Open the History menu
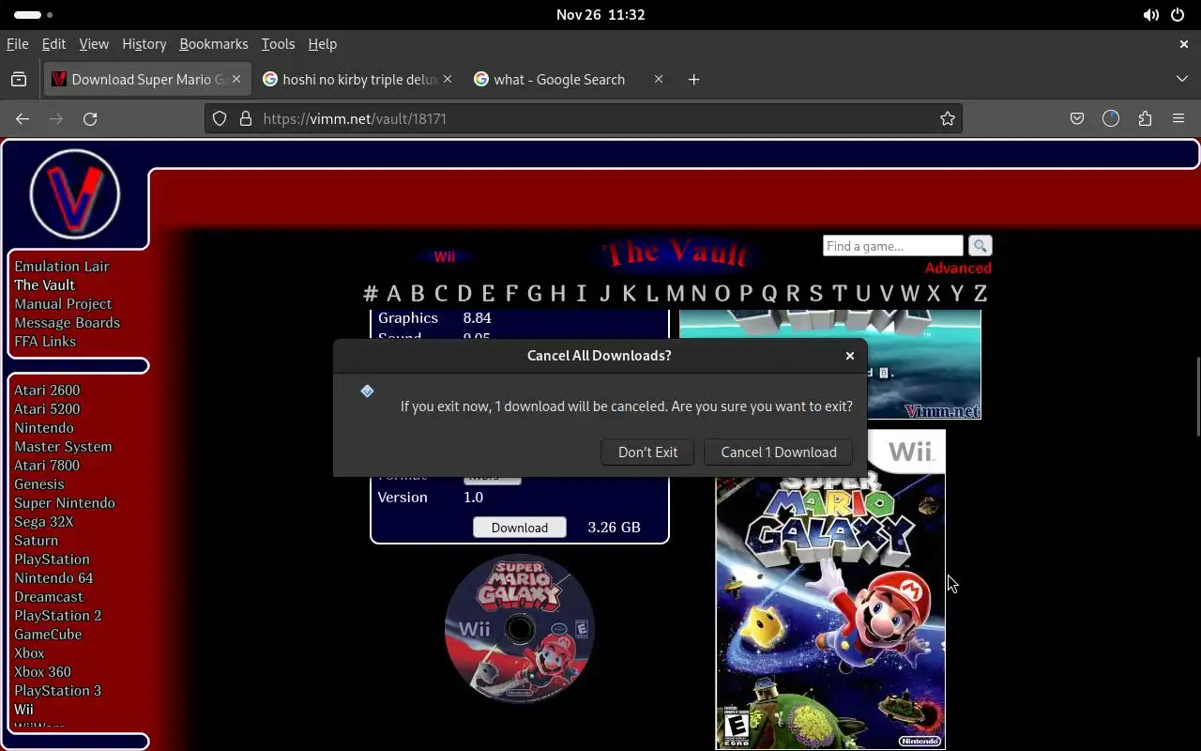The height and width of the screenshot is (751, 1201). pyautogui.click(x=144, y=44)
